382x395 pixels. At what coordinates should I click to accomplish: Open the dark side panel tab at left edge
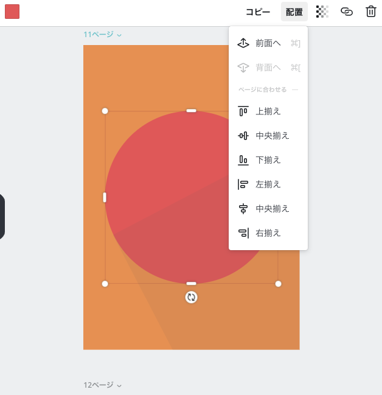[x=2, y=217]
